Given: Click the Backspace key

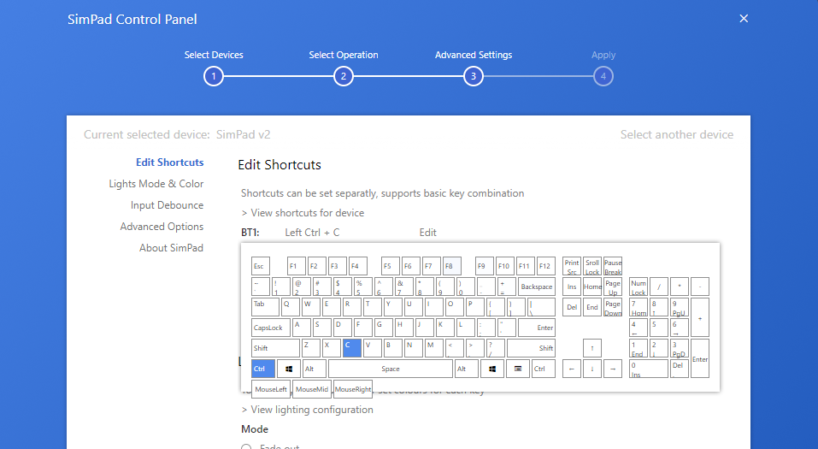Looking at the screenshot, I should 536,287.
